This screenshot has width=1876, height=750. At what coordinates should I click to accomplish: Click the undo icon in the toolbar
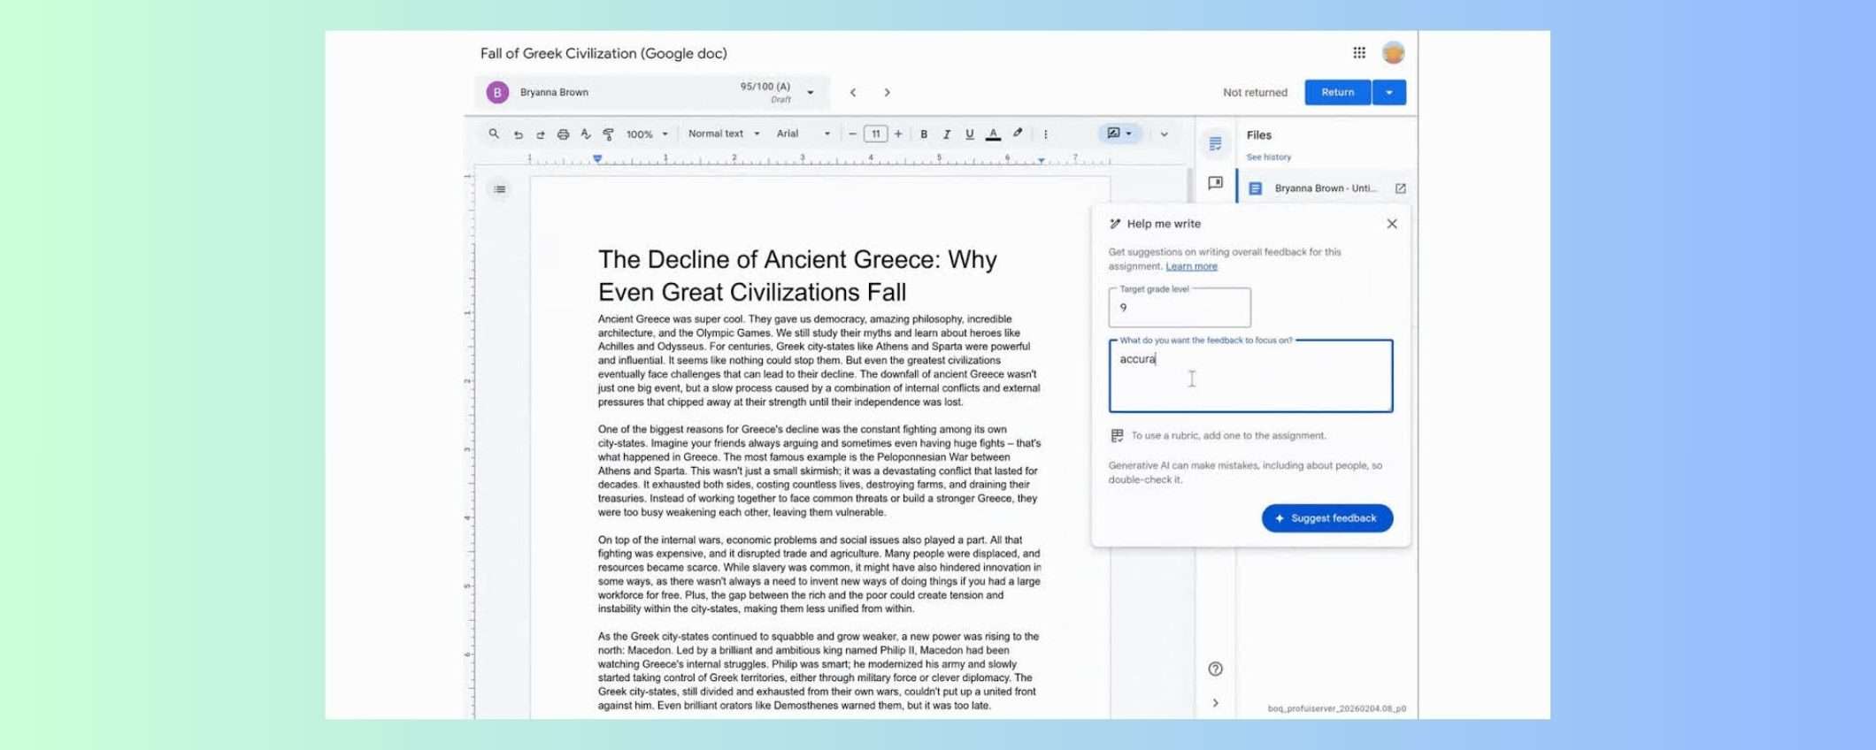coord(519,134)
